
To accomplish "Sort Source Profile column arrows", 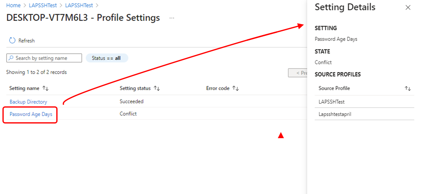I will pyautogui.click(x=408, y=88).
